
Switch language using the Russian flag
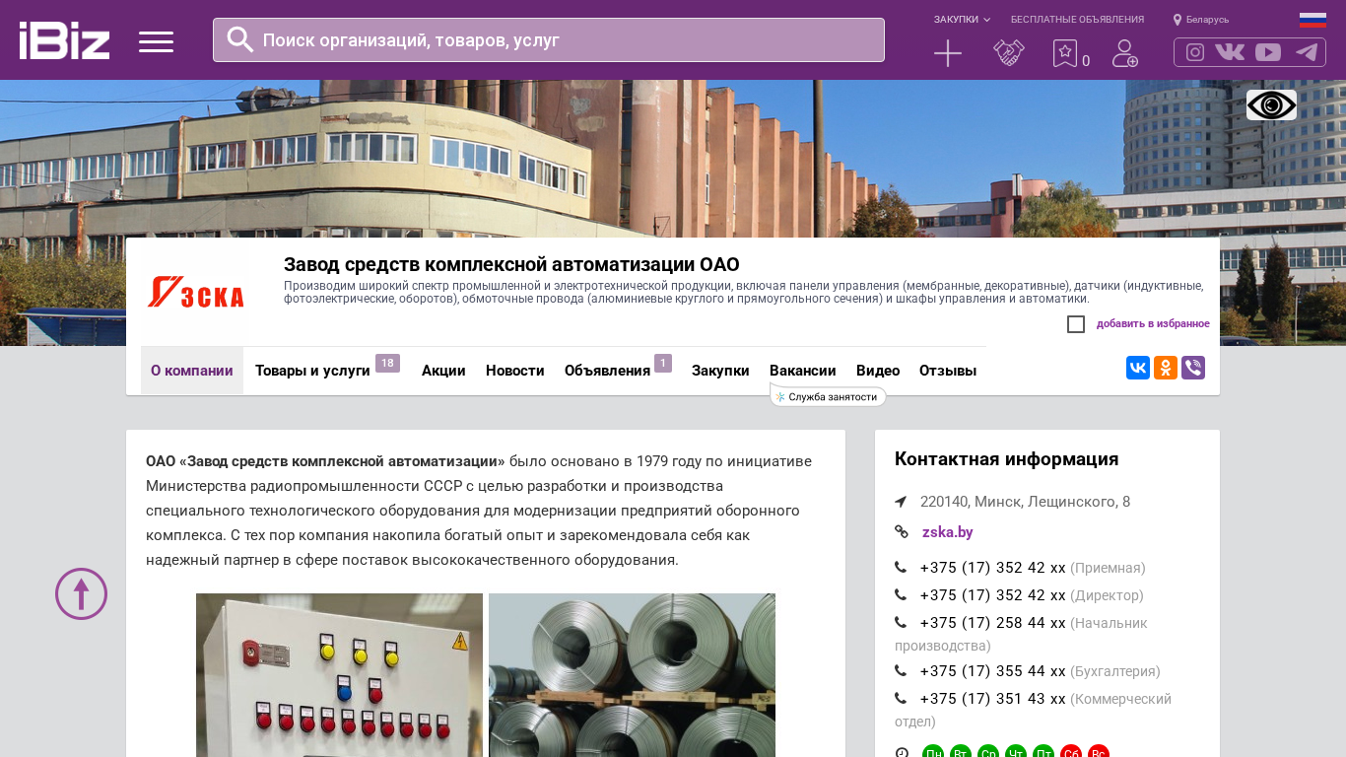pyautogui.click(x=1312, y=20)
